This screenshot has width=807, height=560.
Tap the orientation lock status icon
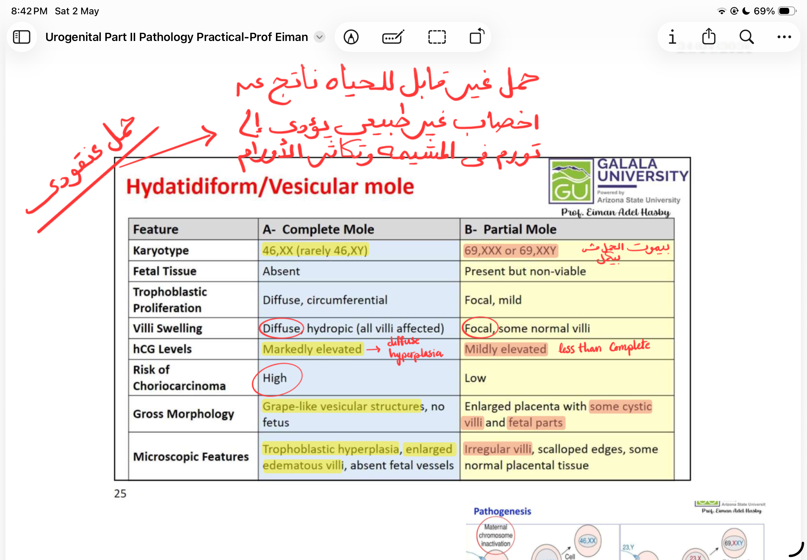click(734, 11)
